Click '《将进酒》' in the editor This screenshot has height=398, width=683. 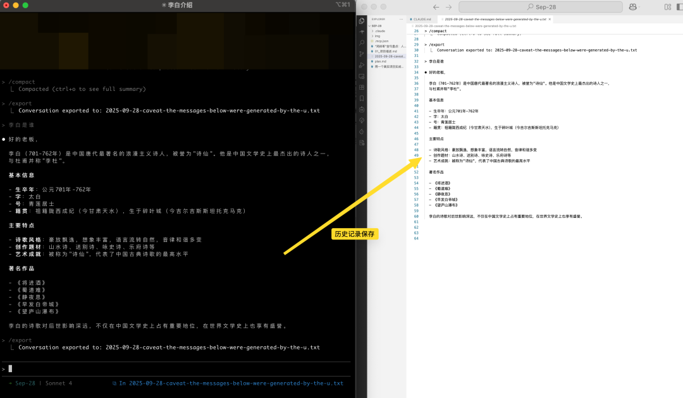[441, 183]
